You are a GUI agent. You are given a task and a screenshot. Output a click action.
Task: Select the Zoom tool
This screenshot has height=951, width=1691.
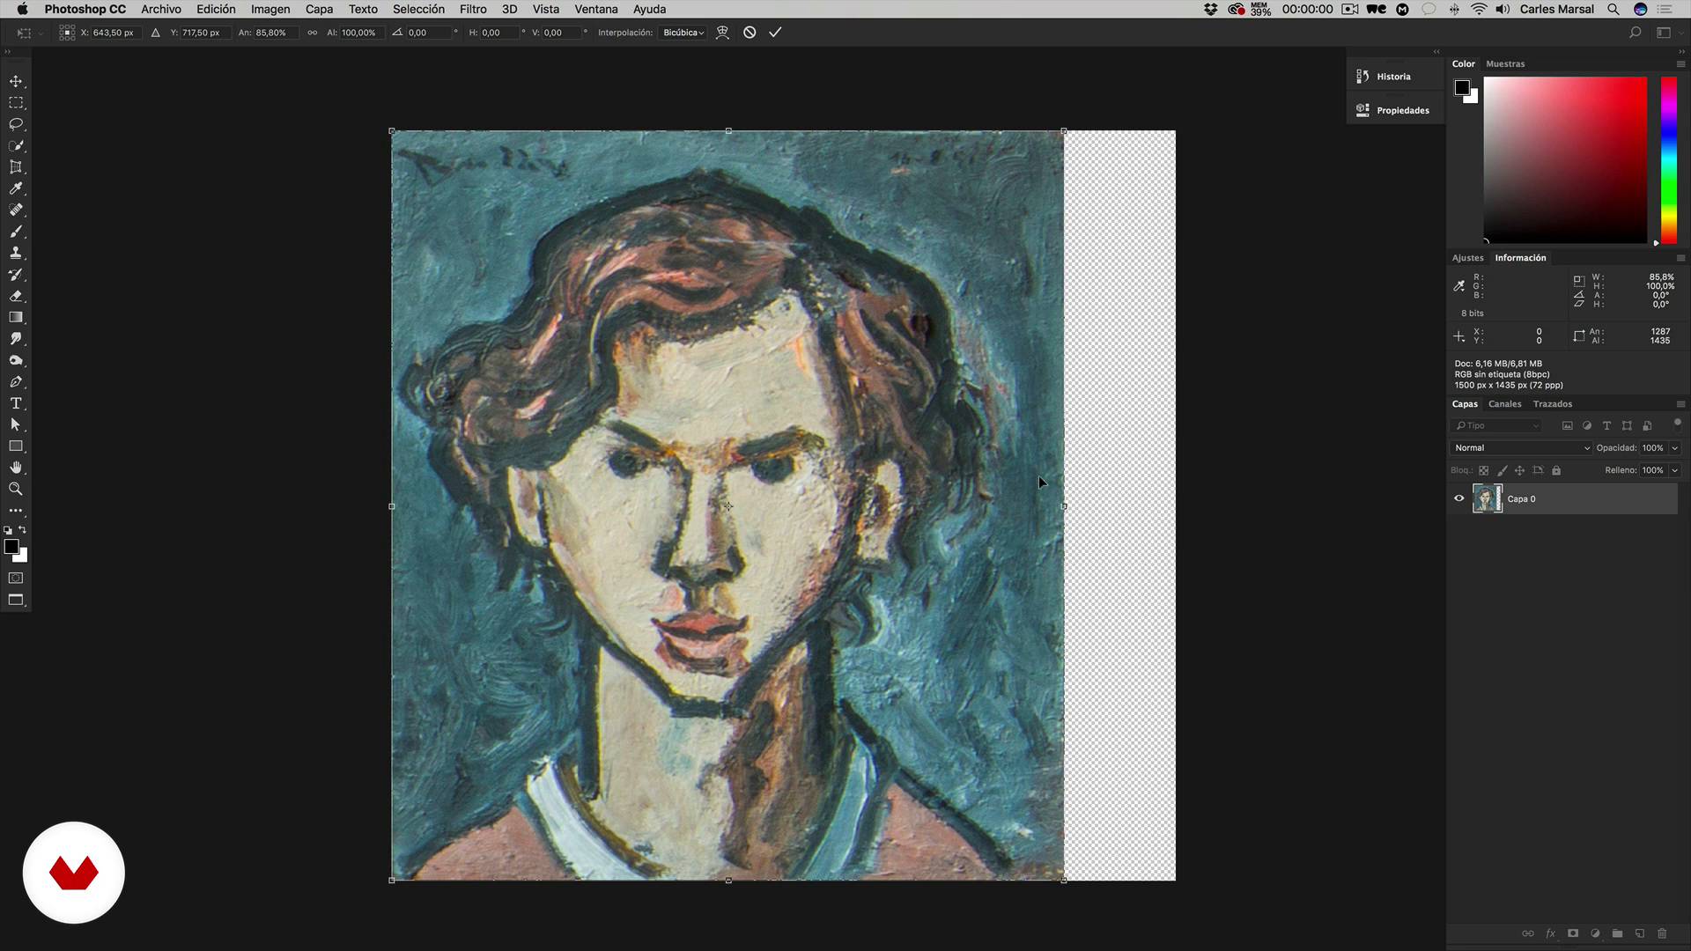click(x=16, y=489)
